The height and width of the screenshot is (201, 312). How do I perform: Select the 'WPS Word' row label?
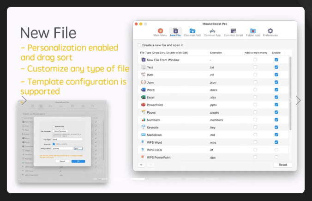[x=155, y=142]
